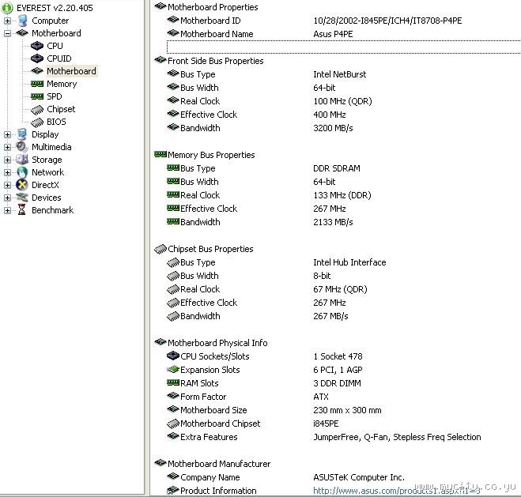
Task: Click the Computer icon in tree
Action: (23, 21)
